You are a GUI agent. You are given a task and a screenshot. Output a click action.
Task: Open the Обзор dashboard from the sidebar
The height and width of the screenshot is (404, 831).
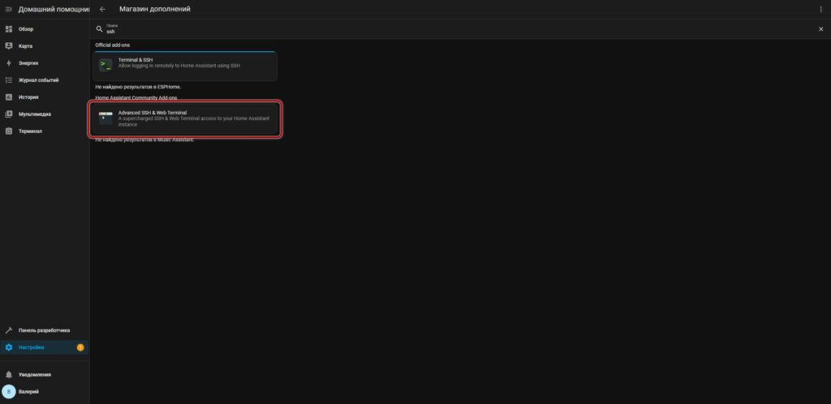click(26, 28)
